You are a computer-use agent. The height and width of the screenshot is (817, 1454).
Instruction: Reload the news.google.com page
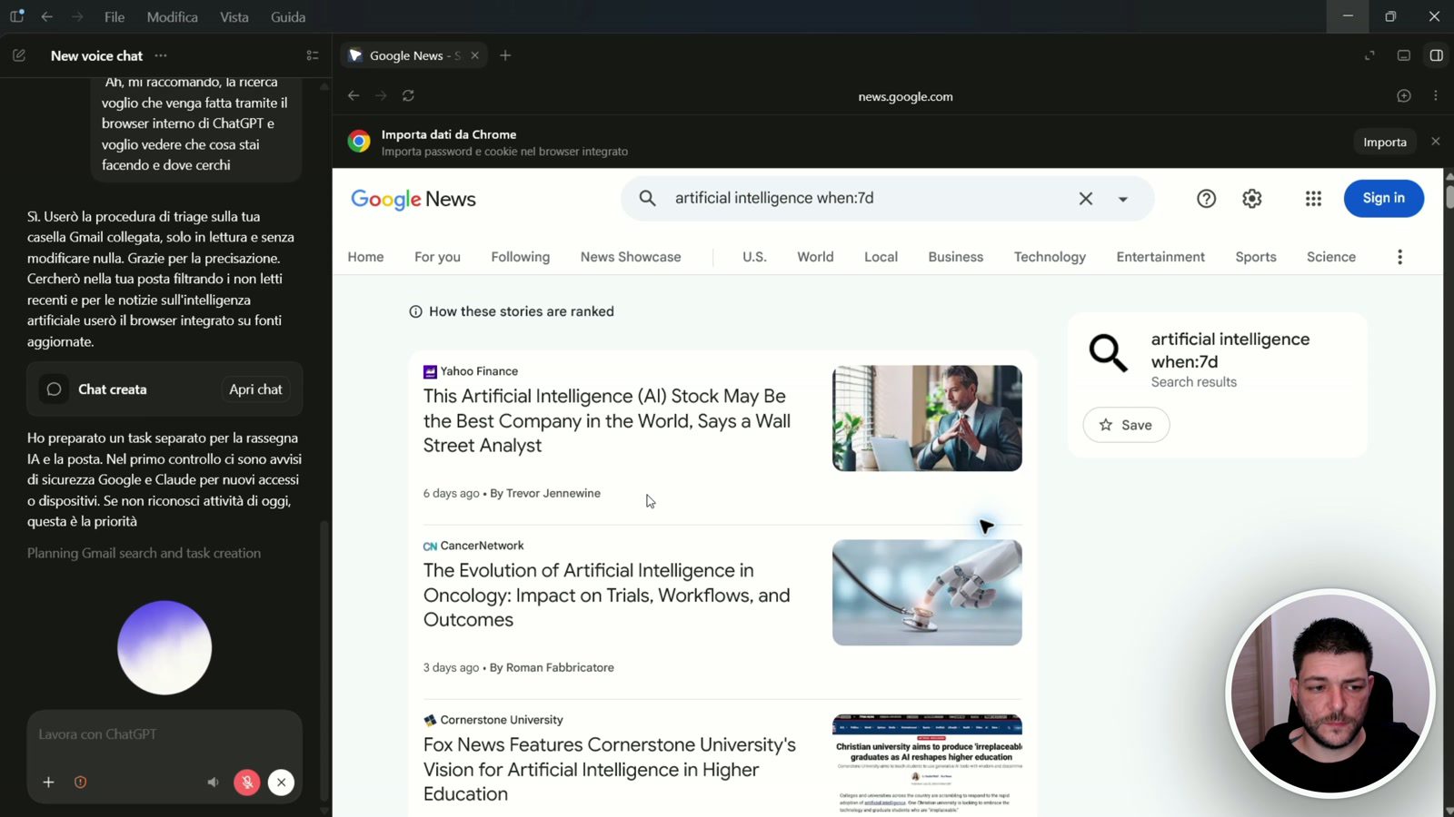tap(408, 95)
